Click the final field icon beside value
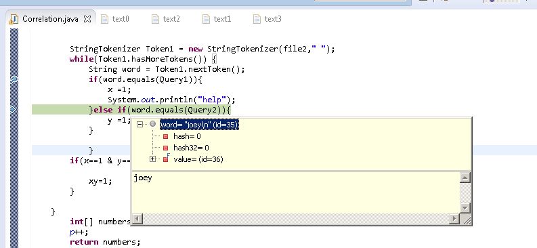 pyautogui.click(x=166, y=159)
